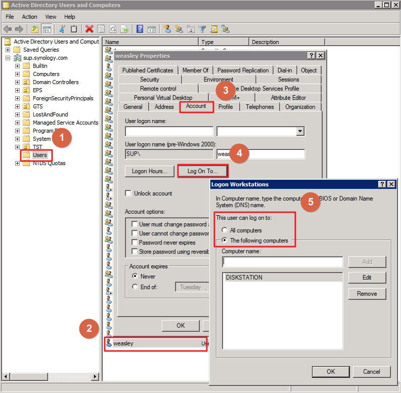Click the Up one level folder icon
The image size is (401, 393).
point(35,29)
